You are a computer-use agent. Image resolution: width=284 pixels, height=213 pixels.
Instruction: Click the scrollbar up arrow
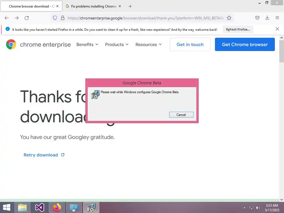coord(282,38)
